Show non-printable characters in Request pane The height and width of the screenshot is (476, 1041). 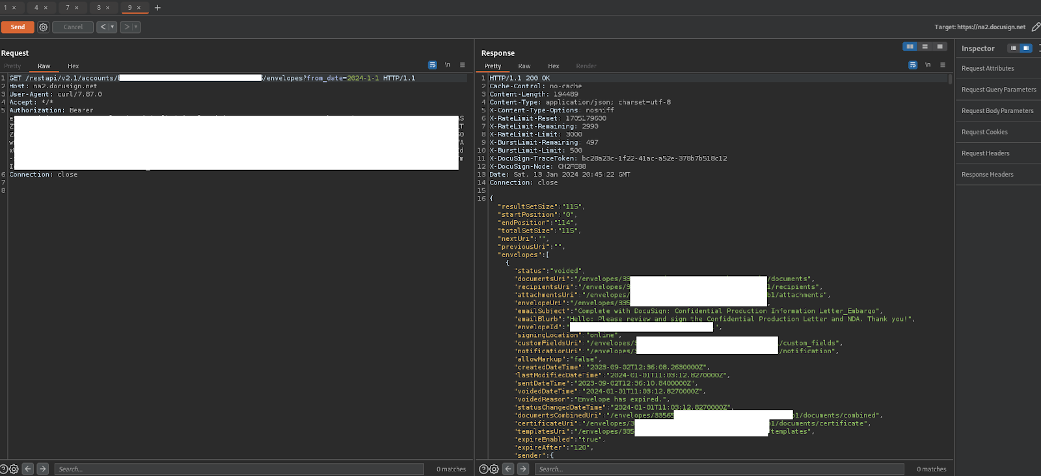click(x=448, y=65)
